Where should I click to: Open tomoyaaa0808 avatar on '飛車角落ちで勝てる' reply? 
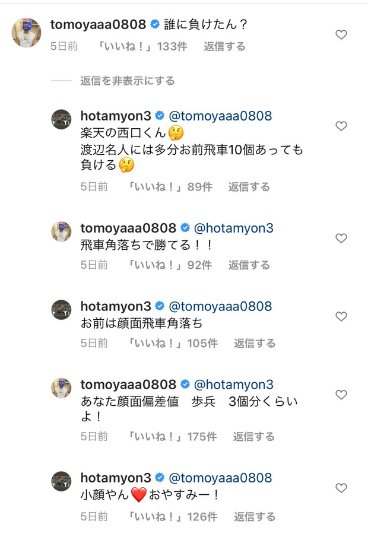point(62,231)
